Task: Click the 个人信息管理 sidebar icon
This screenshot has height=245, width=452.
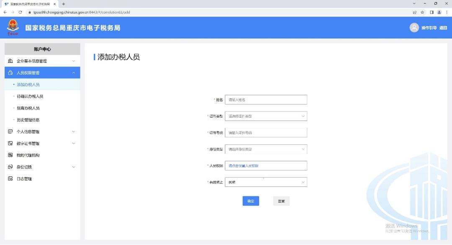Action: (10, 132)
